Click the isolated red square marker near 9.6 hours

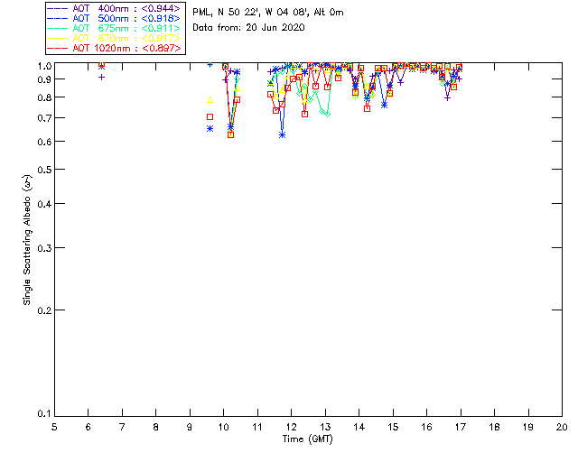coord(210,116)
